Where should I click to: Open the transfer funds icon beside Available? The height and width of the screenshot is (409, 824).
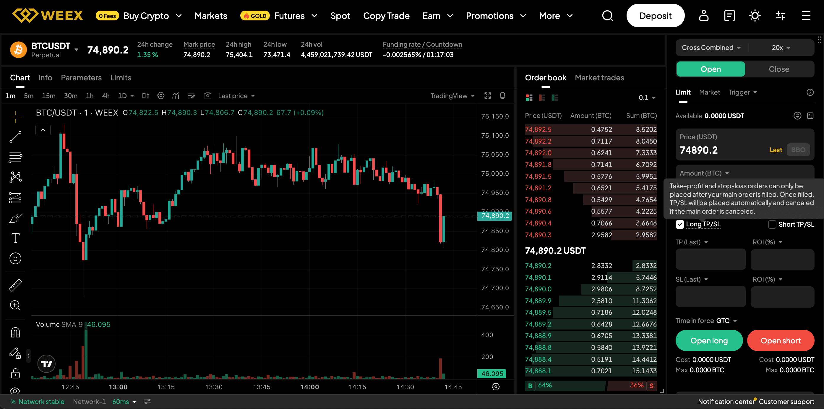(x=797, y=116)
